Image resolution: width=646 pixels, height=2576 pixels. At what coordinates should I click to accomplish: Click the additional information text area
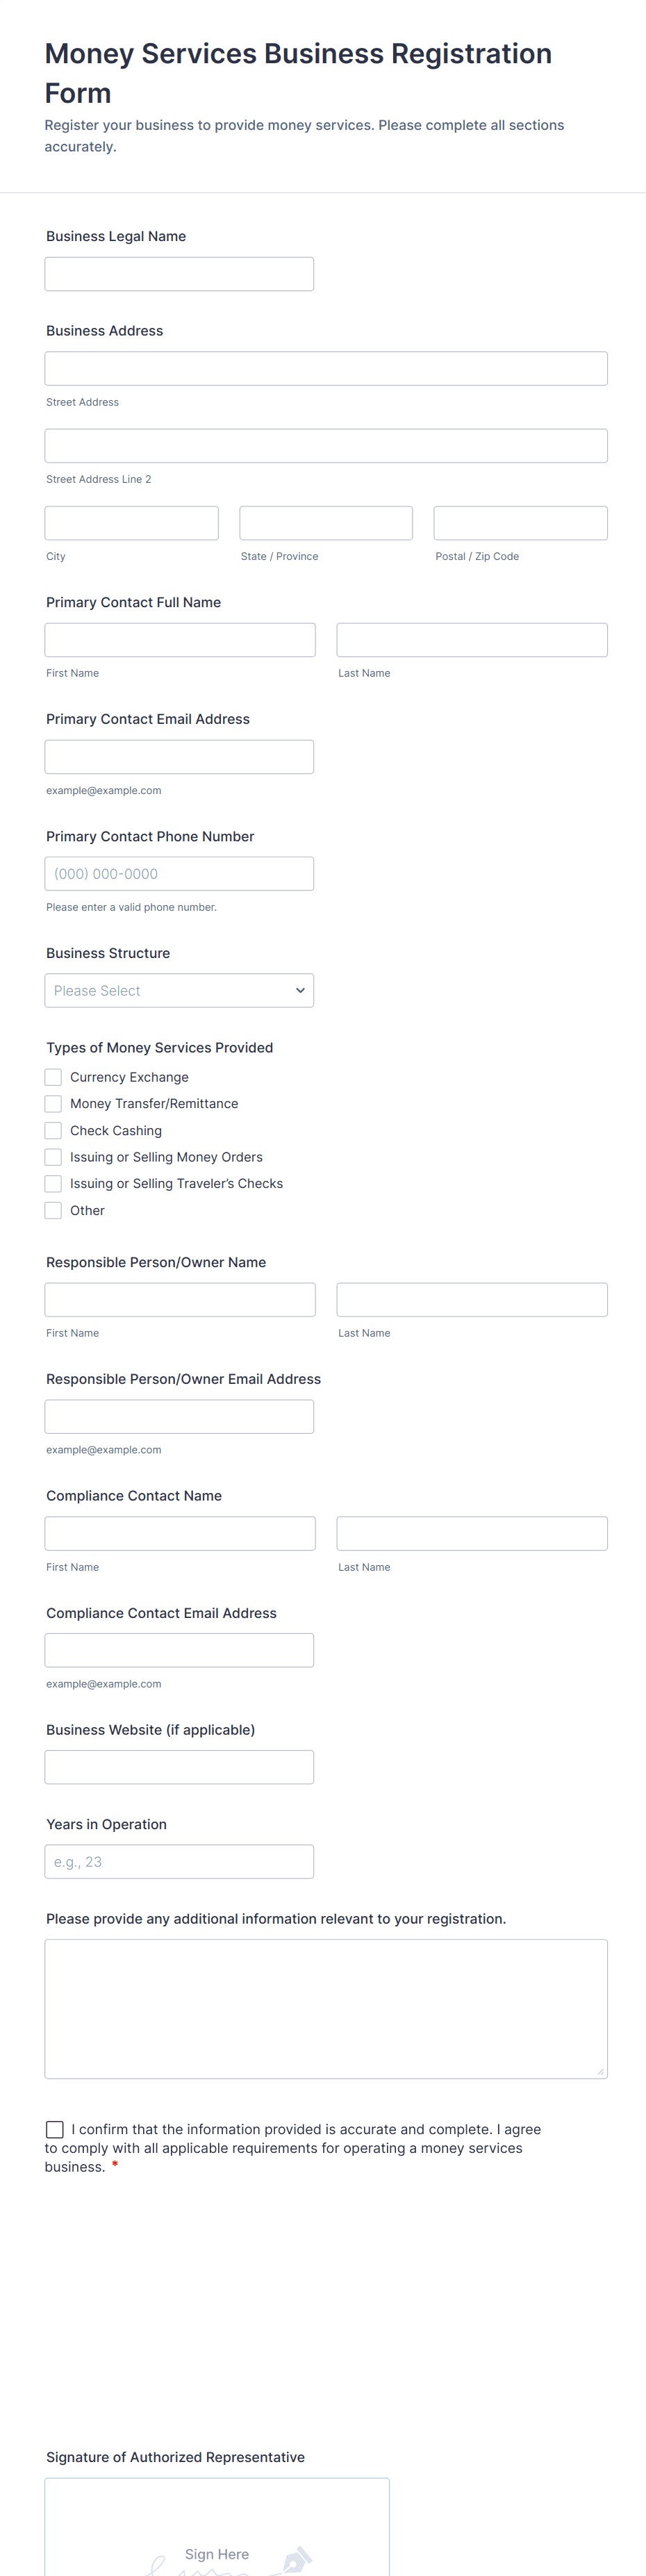(x=325, y=2008)
